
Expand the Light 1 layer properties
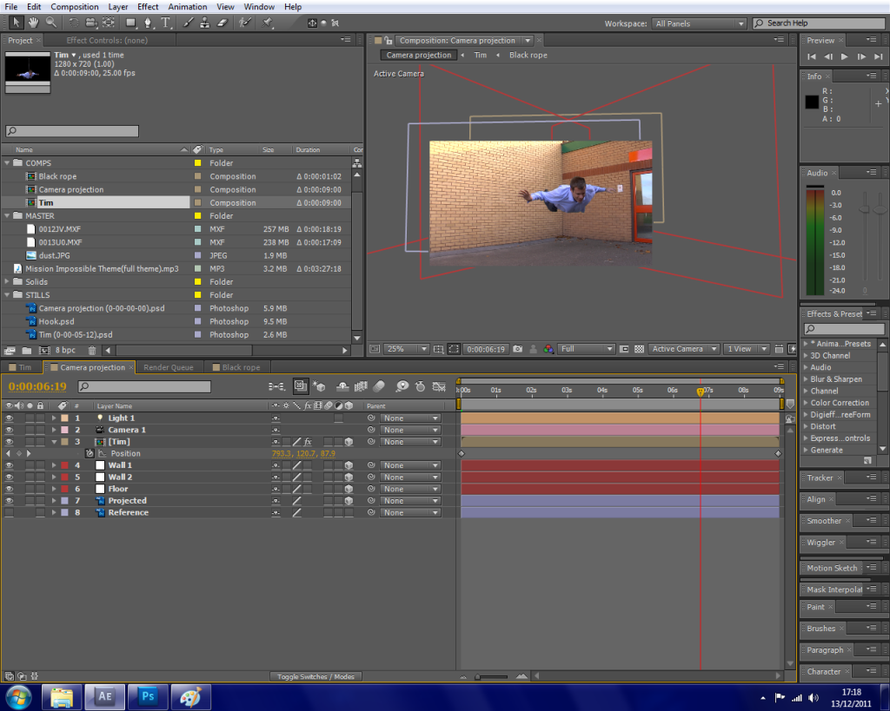(x=54, y=418)
